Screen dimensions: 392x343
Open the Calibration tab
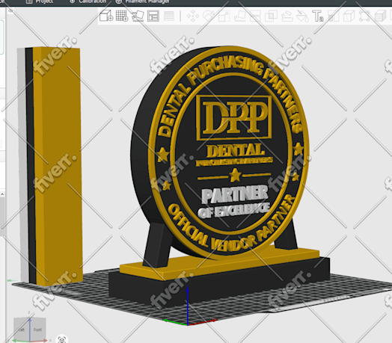point(88,1)
